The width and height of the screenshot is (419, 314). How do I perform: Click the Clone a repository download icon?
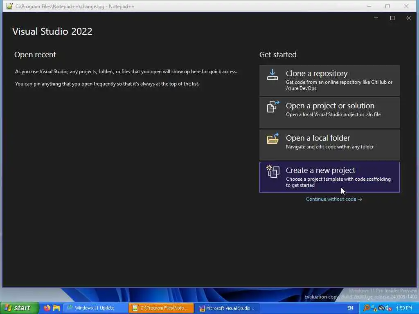(x=272, y=74)
